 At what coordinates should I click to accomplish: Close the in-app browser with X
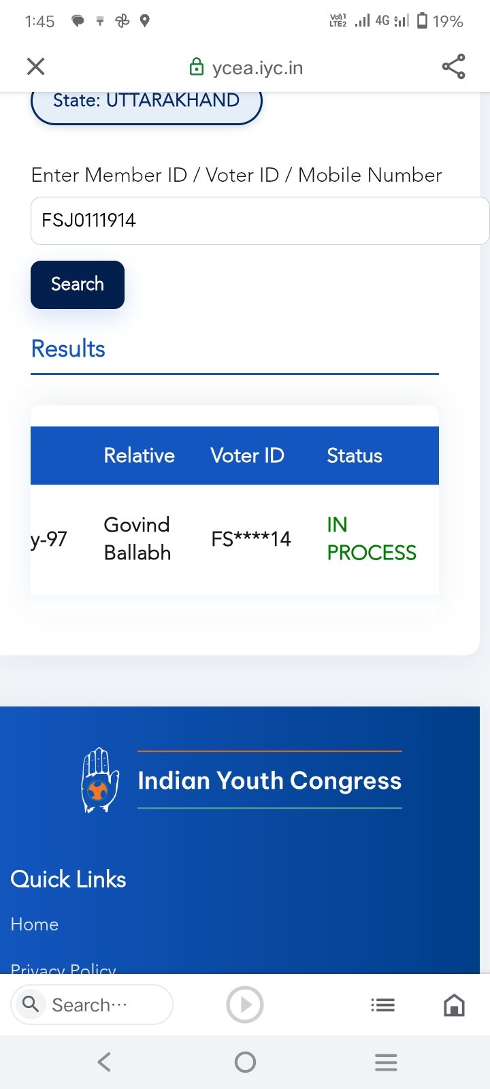(x=35, y=67)
